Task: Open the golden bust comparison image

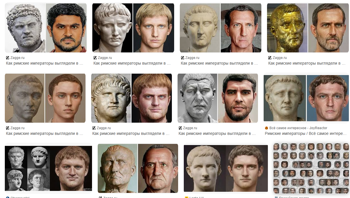Action: pyautogui.click(x=308, y=28)
